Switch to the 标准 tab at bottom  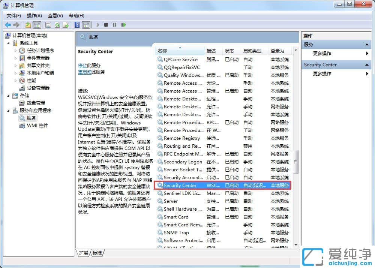(x=97, y=253)
